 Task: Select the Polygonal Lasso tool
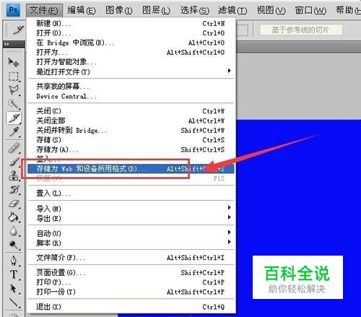(x=14, y=90)
